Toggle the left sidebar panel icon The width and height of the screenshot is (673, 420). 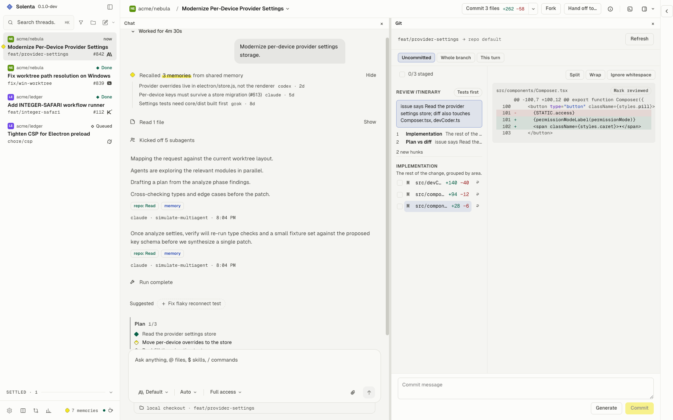(110, 7)
